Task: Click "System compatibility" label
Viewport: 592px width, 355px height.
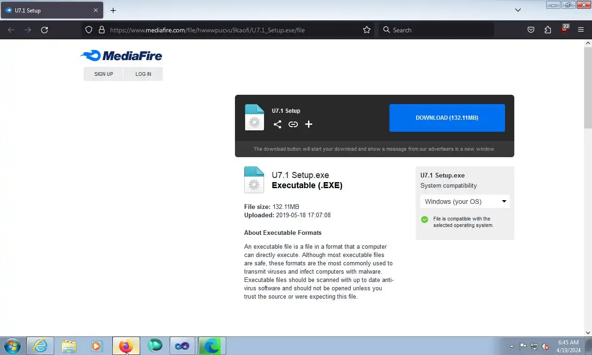Action: pyautogui.click(x=449, y=185)
